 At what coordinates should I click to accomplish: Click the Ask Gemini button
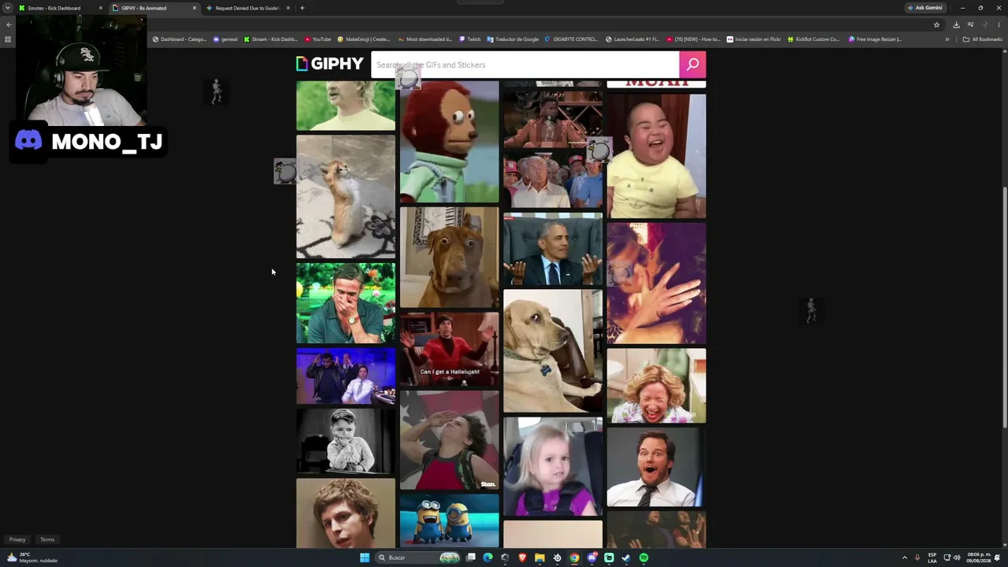[x=925, y=8]
